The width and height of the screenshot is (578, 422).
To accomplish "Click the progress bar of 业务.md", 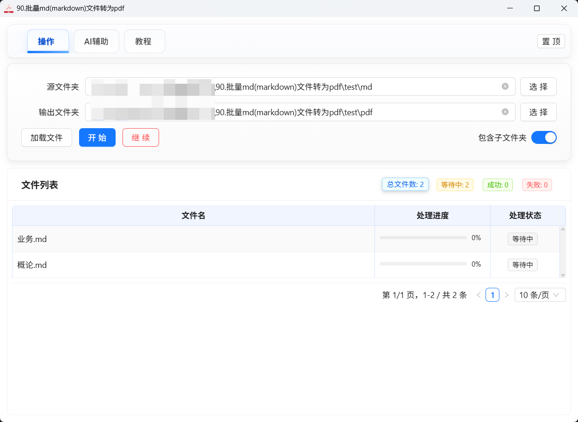I will pos(422,237).
